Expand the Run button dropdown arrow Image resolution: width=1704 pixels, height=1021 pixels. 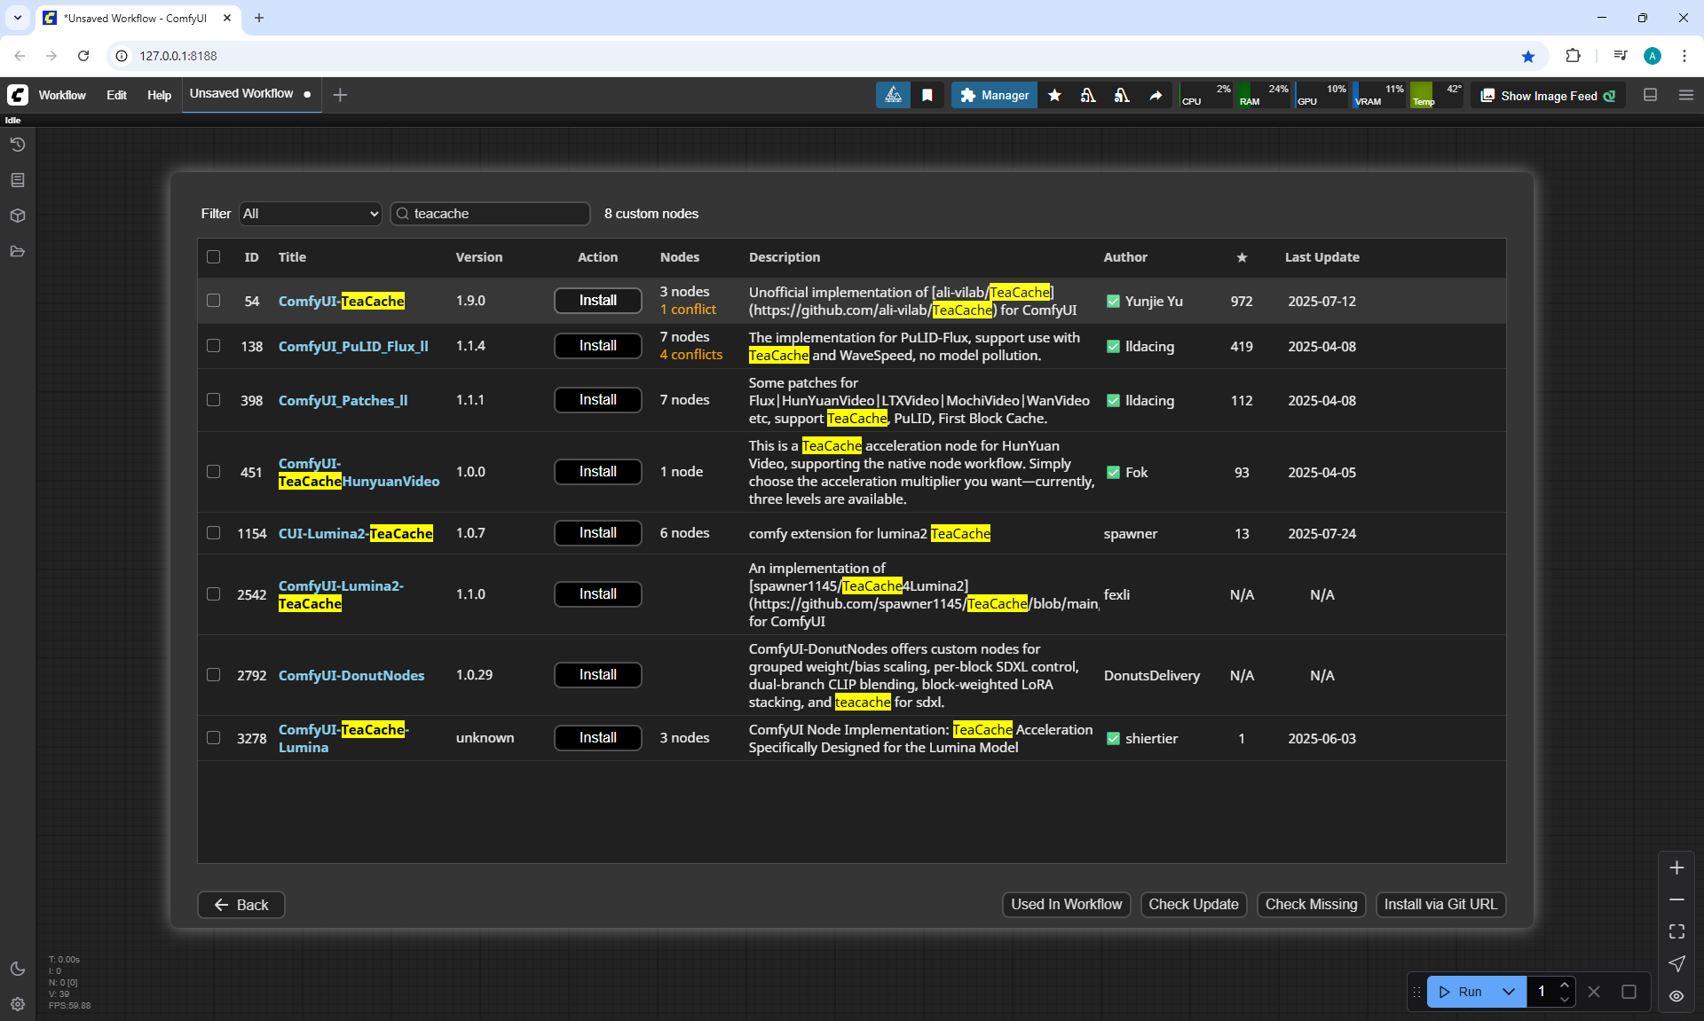1509,992
